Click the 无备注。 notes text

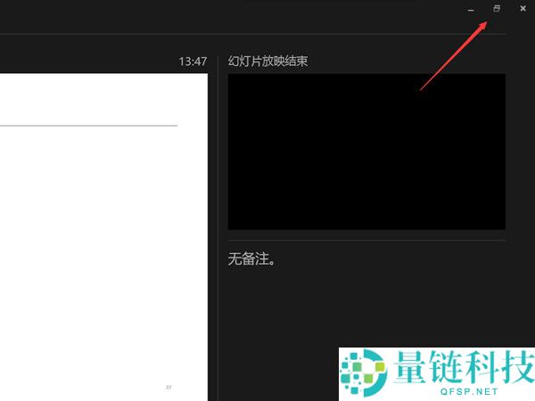click(252, 259)
